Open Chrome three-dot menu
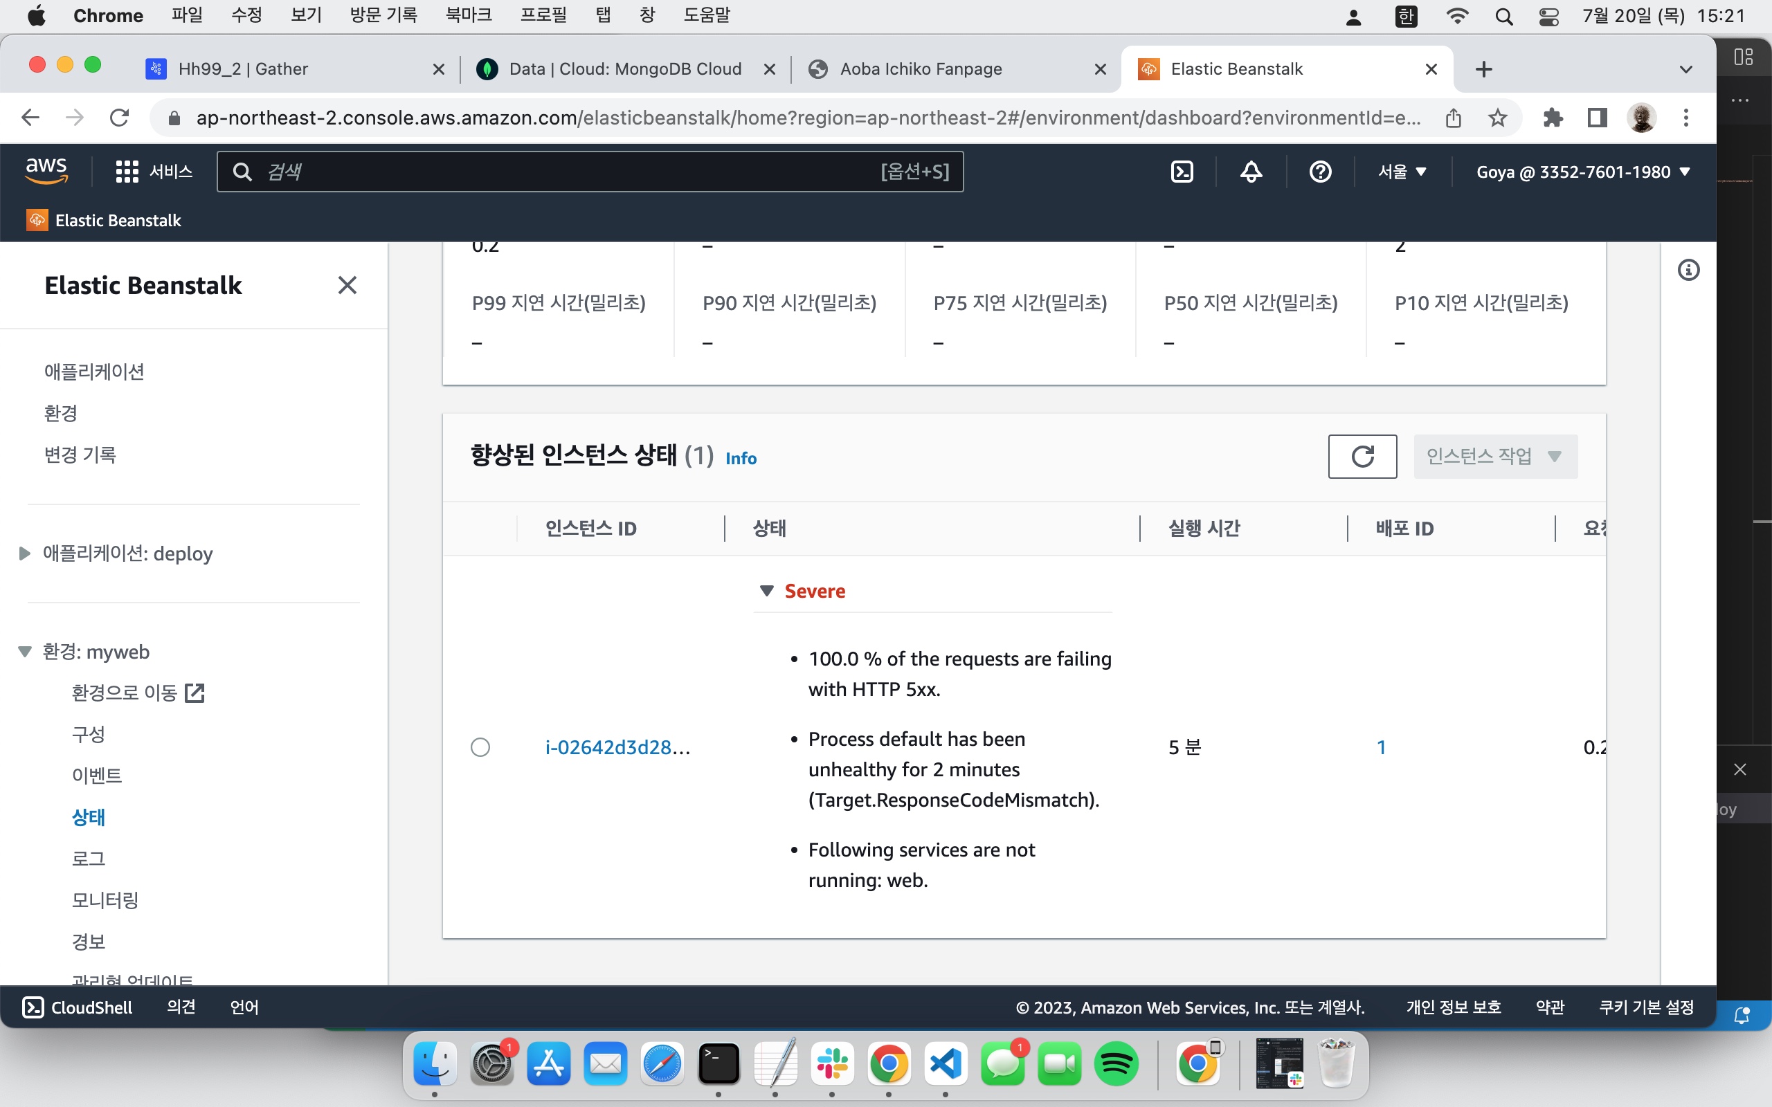This screenshot has width=1772, height=1107. tap(1685, 117)
